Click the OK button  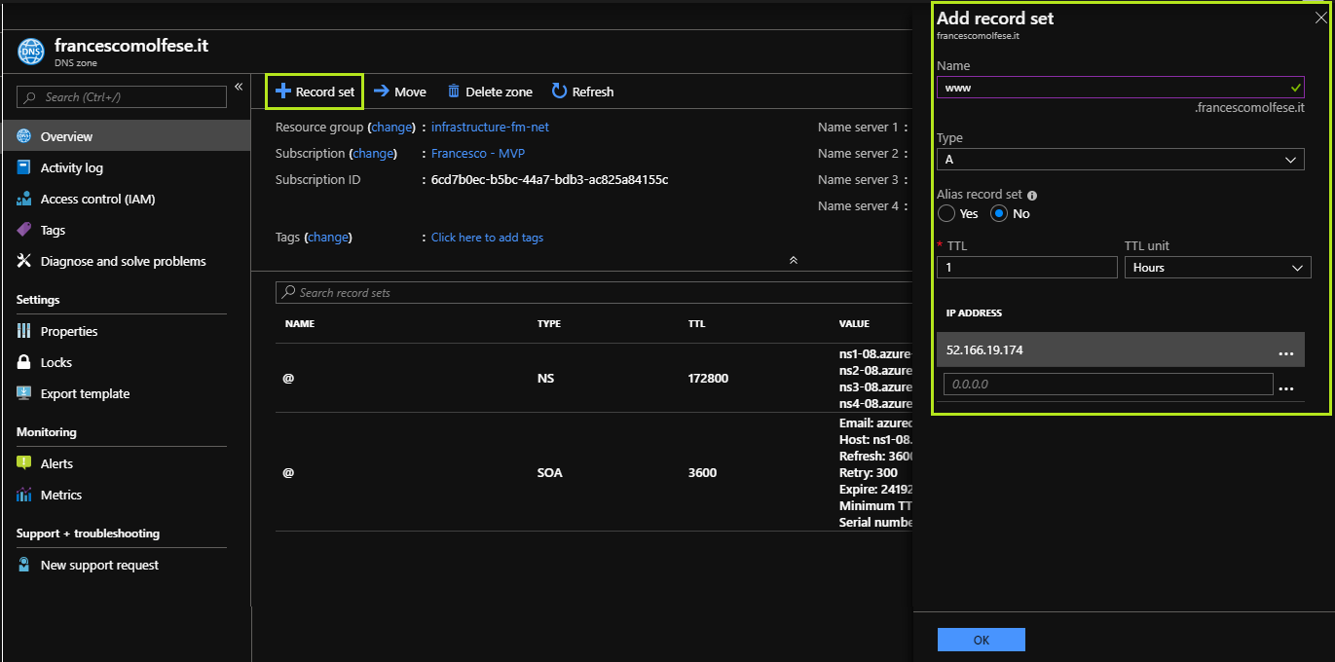pos(982,640)
